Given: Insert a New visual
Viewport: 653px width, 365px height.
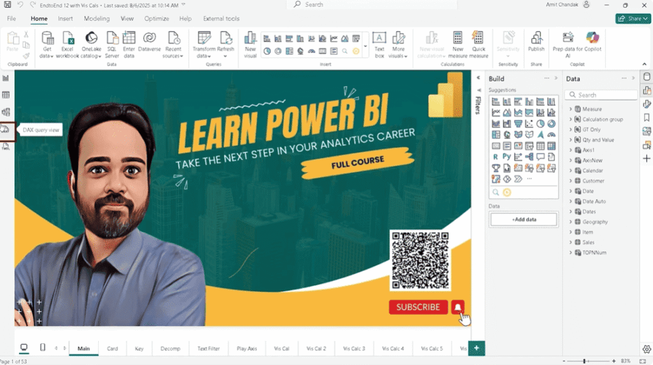Looking at the screenshot, I should [x=250, y=45].
